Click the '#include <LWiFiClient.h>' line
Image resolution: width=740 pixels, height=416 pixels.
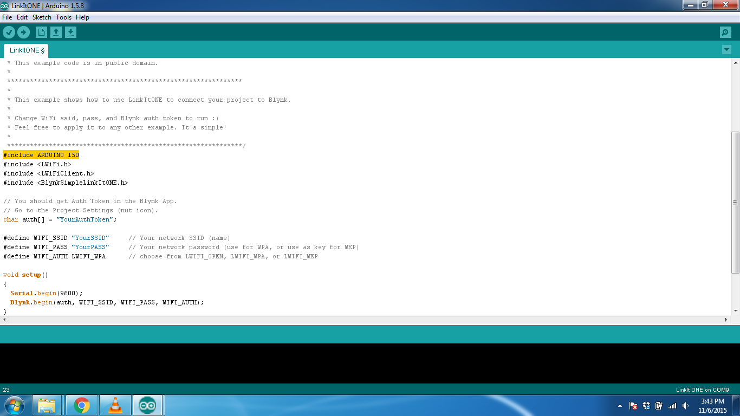(x=48, y=173)
